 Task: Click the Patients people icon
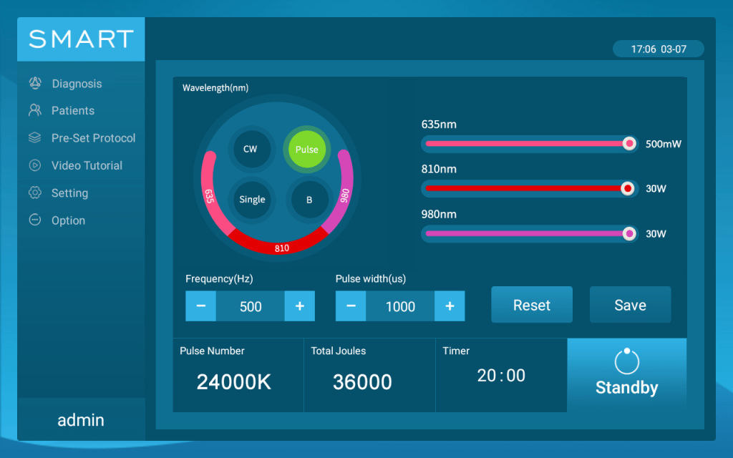(34, 110)
